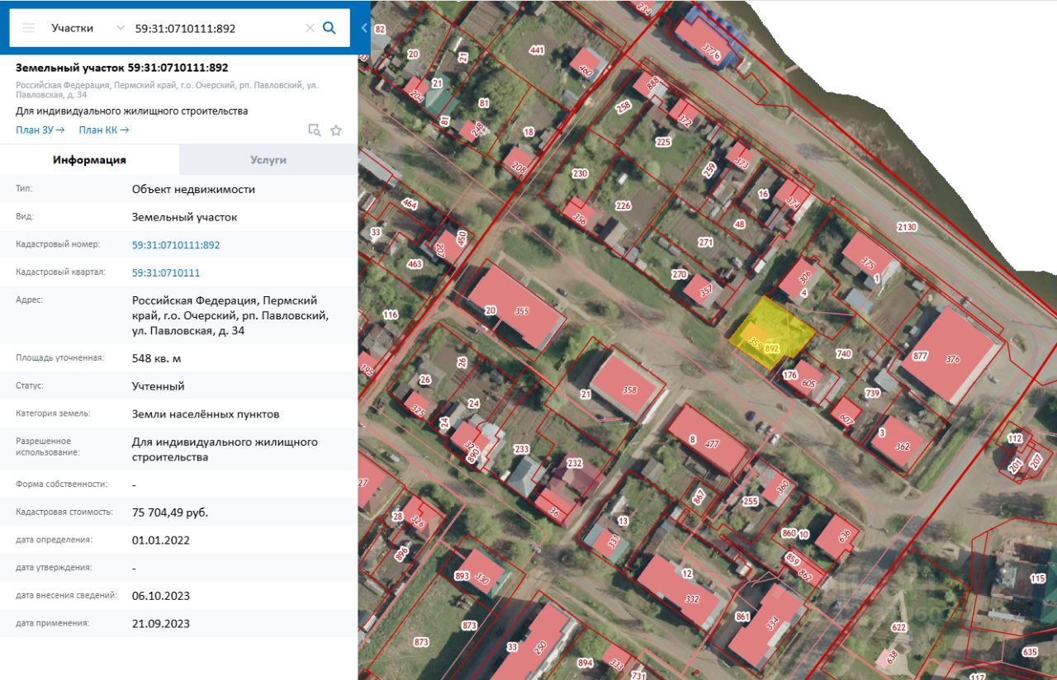The width and height of the screenshot is (1057, 680).
Task: Select parcel 2130 along the road
Action: click(x=907, y=227)
